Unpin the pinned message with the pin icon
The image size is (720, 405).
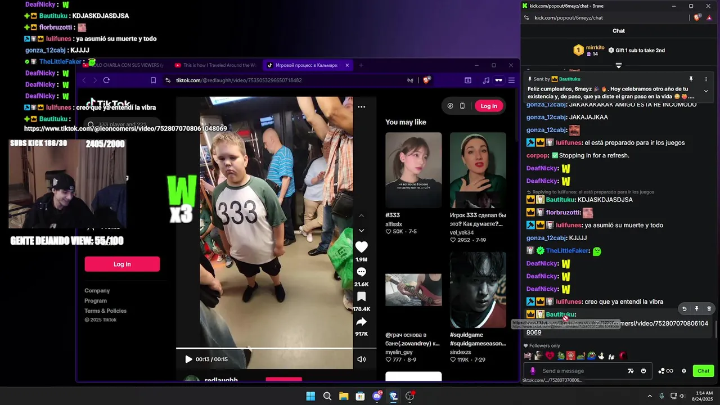coord(691,79)
